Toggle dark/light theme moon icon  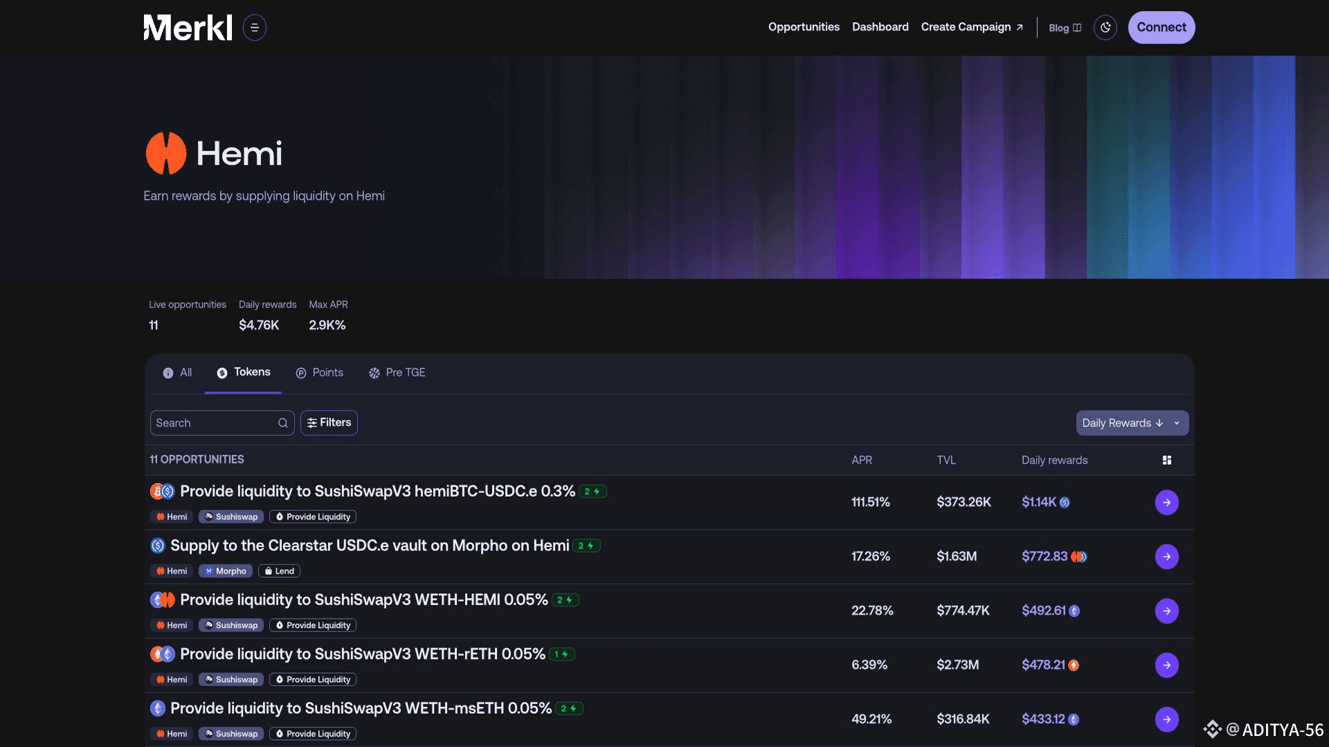pyautogui.click(x=1105, y=28)
